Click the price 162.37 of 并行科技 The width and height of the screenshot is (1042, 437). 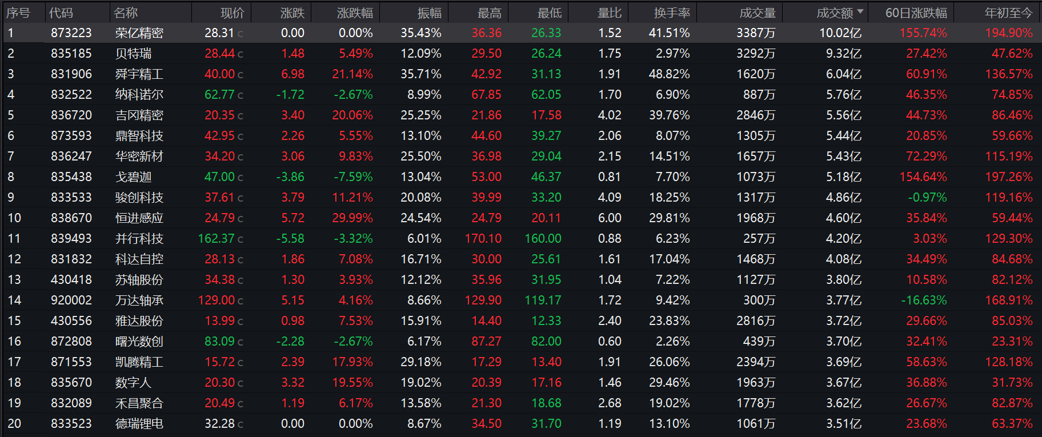pos(217,239)
